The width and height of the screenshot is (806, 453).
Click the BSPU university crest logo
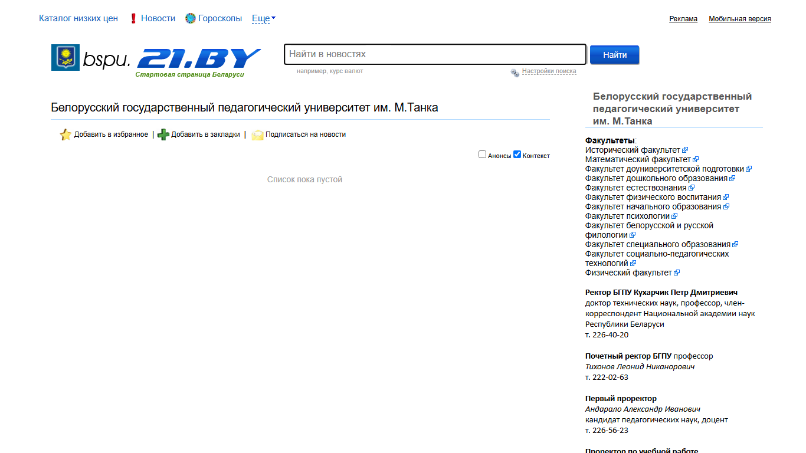point(65,57)
